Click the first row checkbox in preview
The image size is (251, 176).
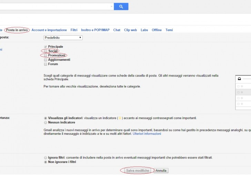(238, 86)
